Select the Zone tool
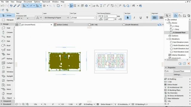 [x=7, y=85]
